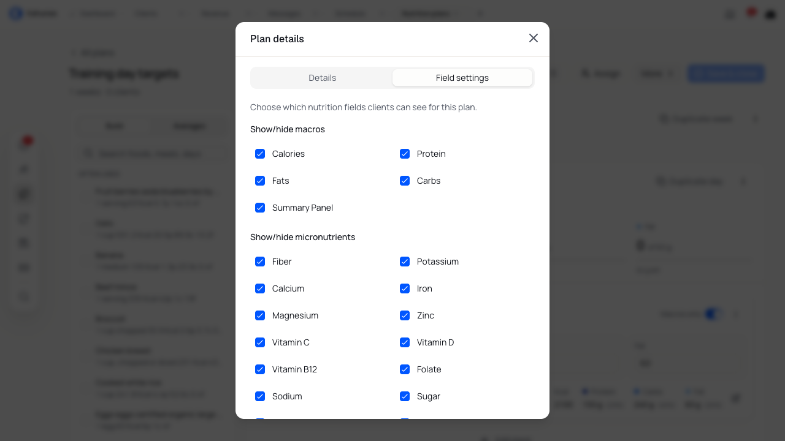Image resolution: width=785 pixels, height=441 pixels.
Task: Uncheck the Calories checkbox
Action: pyautogui.click(x=260, y=154)
